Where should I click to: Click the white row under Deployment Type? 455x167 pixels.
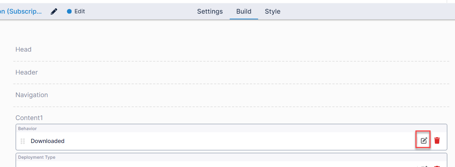[x=216, y=165]
